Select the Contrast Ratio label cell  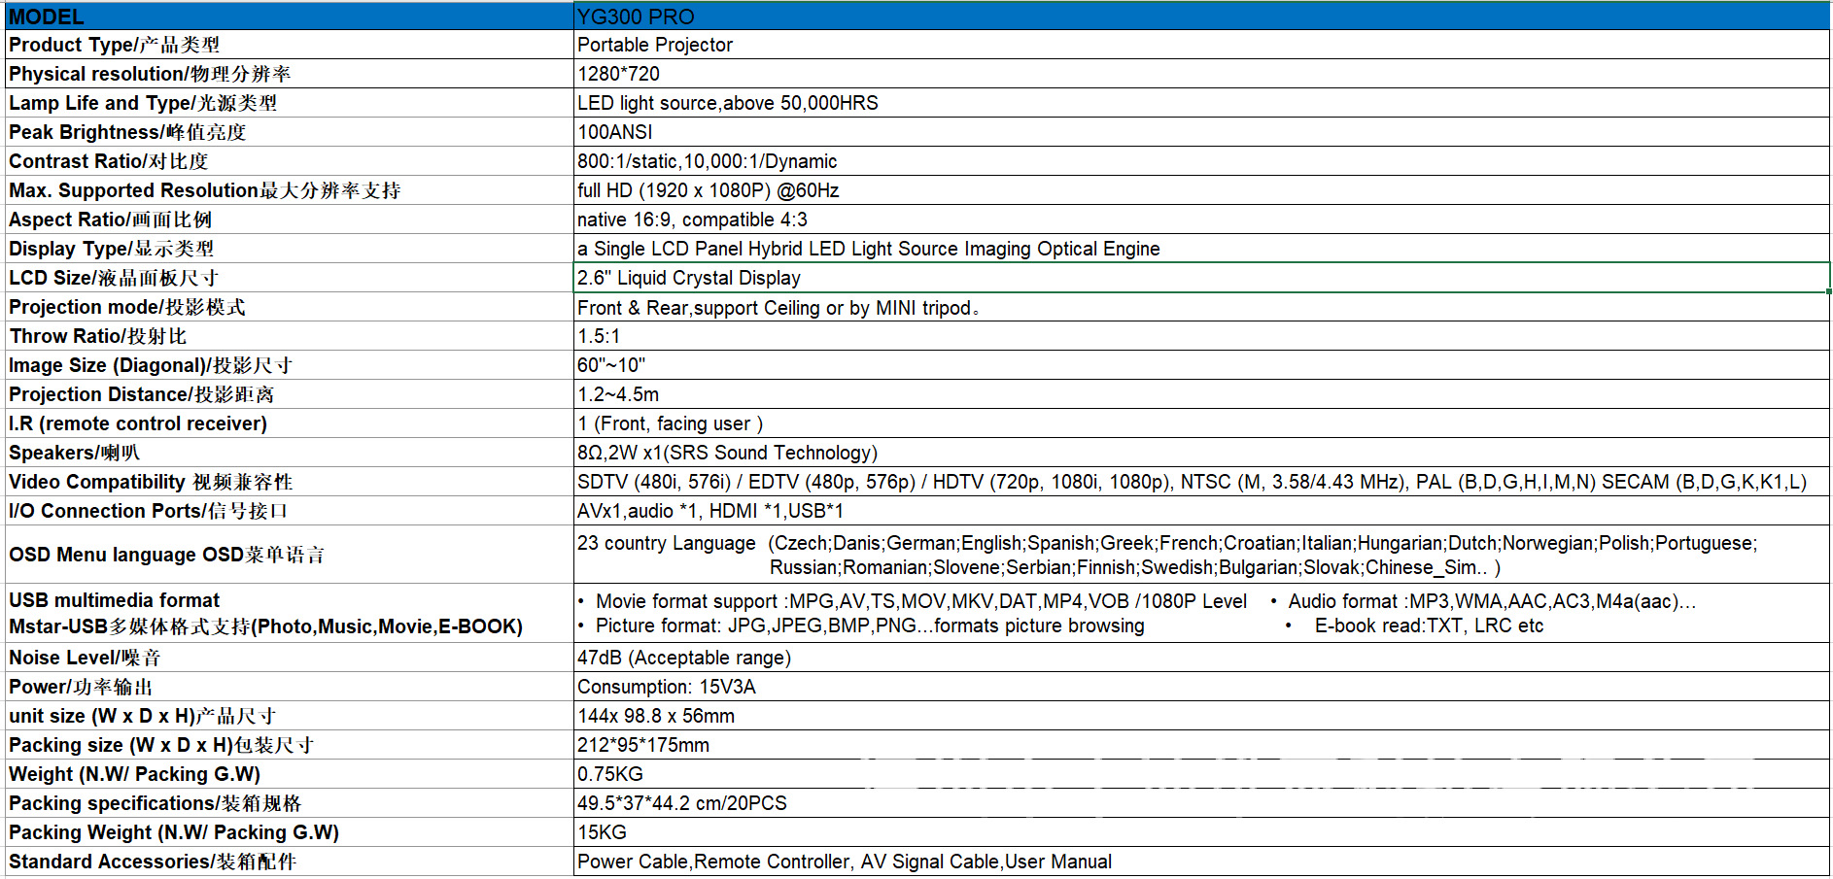click(289, 161)
